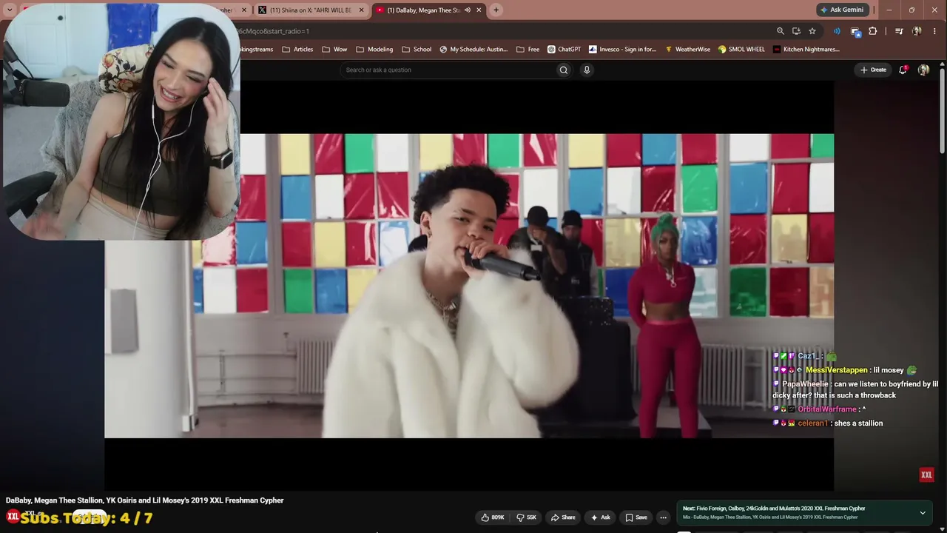The height and width of the screenshot is (533, 947).
Task: Click the picture-in-picture extension icon
Action: [x=855, y=31]
